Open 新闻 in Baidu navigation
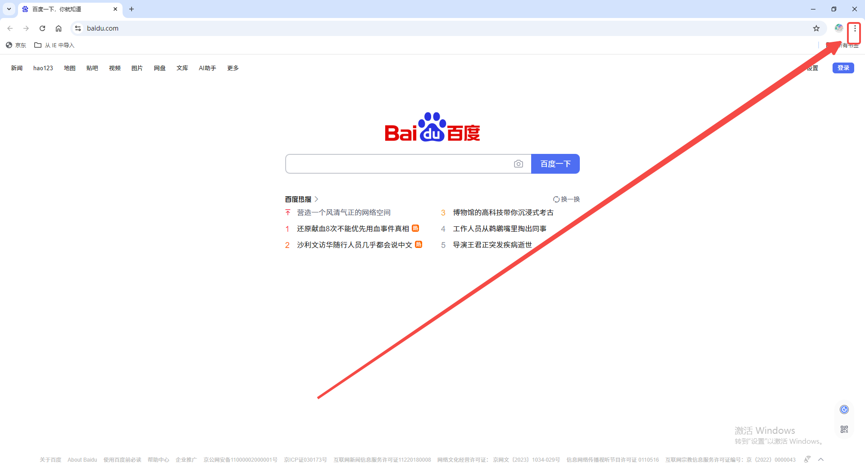Image resolution: width=865 pixels, height=468 pixels. point(17,68)
